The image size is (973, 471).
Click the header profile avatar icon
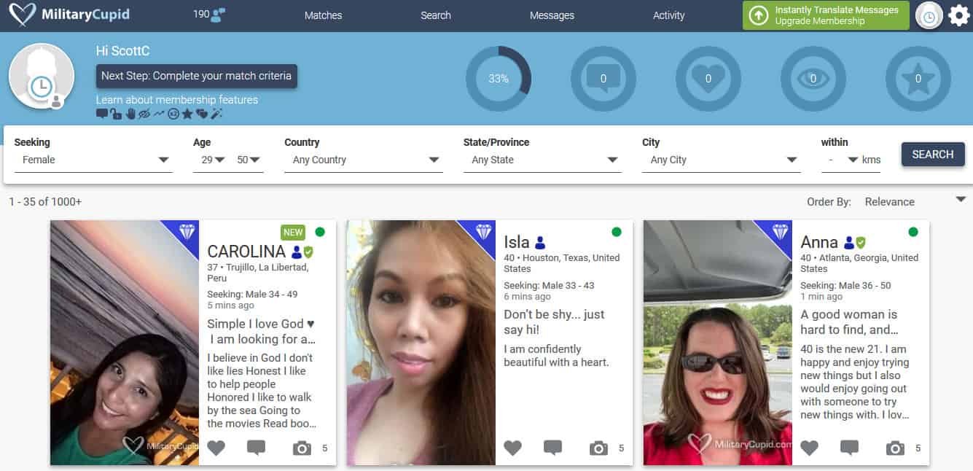[x=929, y=15]
